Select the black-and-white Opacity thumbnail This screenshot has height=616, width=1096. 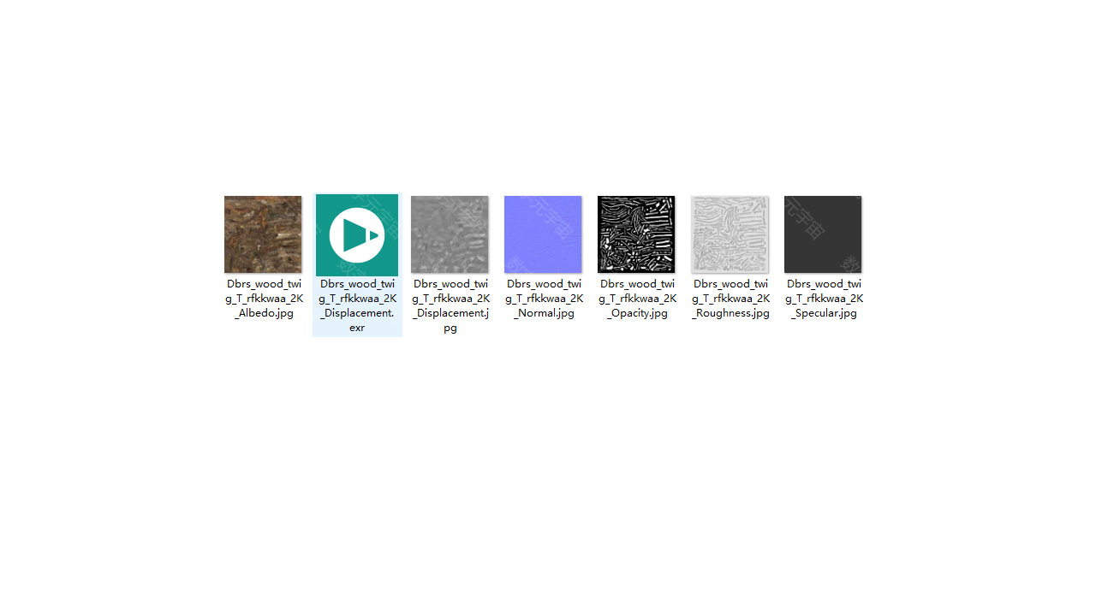pos(636,234)
